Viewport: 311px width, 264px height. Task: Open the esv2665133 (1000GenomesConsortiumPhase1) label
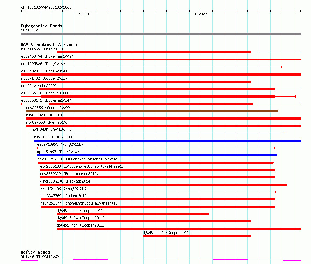[82, 166]
